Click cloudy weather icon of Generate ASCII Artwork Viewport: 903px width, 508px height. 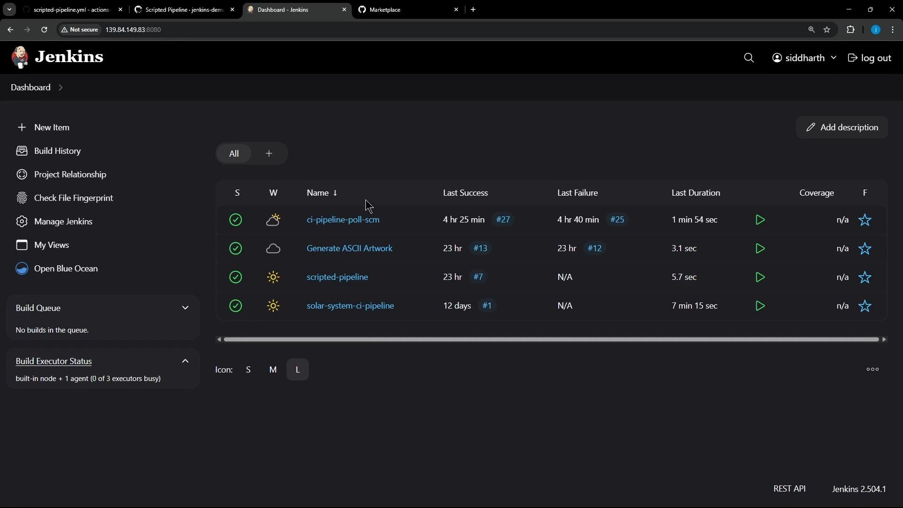coord(273,248)
